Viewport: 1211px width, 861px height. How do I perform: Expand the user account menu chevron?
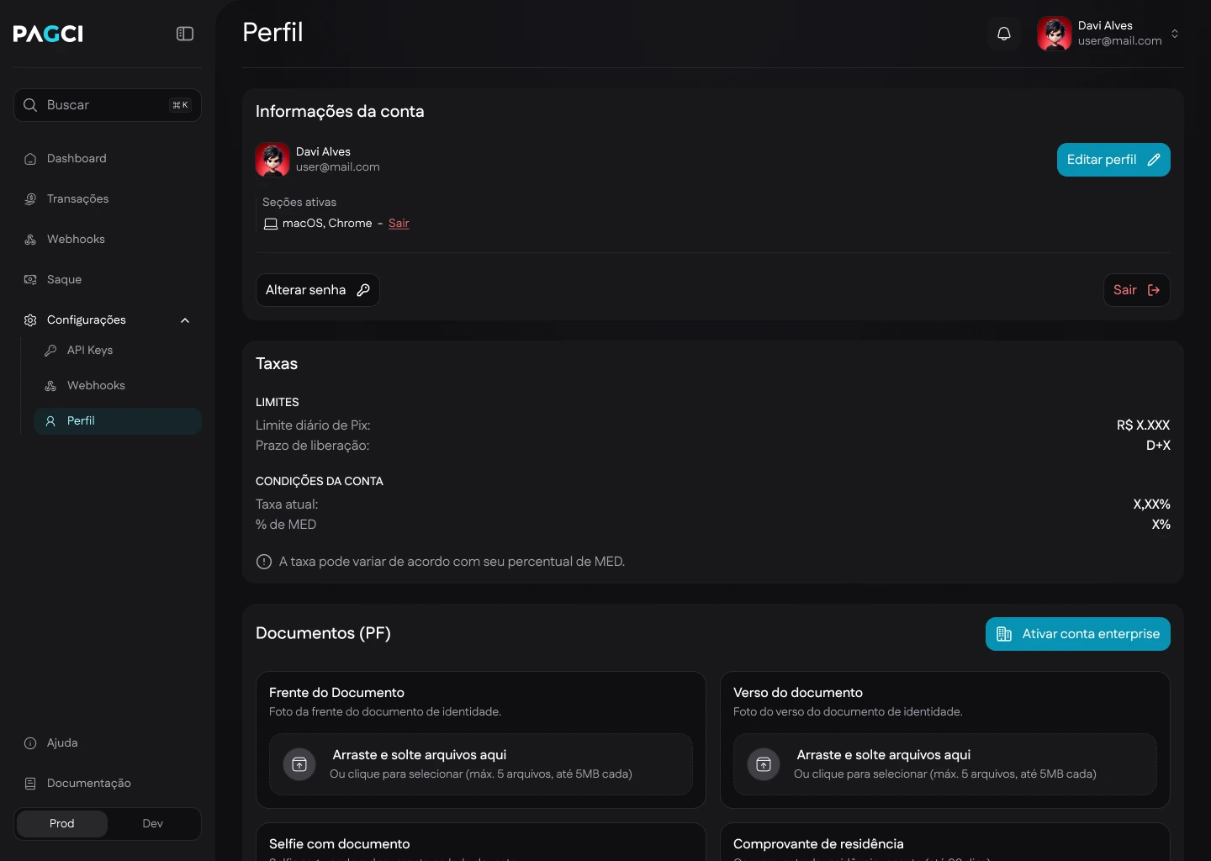tap(1175, 34)
